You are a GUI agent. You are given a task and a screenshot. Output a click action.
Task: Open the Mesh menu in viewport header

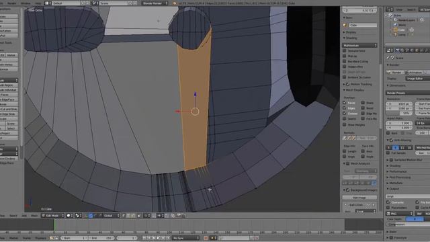(34, 216)
